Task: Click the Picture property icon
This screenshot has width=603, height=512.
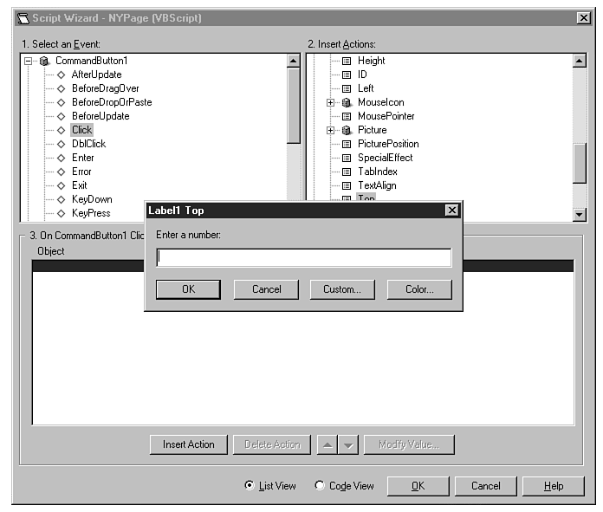Action: 347,130
